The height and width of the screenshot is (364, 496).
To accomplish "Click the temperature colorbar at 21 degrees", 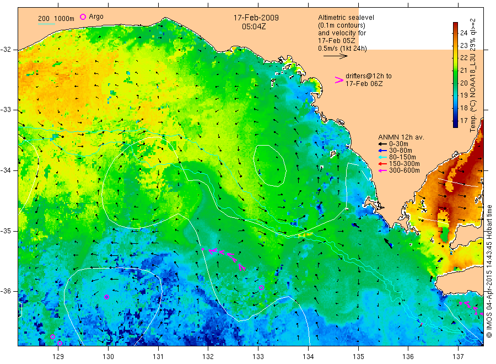I will [456, 70].
